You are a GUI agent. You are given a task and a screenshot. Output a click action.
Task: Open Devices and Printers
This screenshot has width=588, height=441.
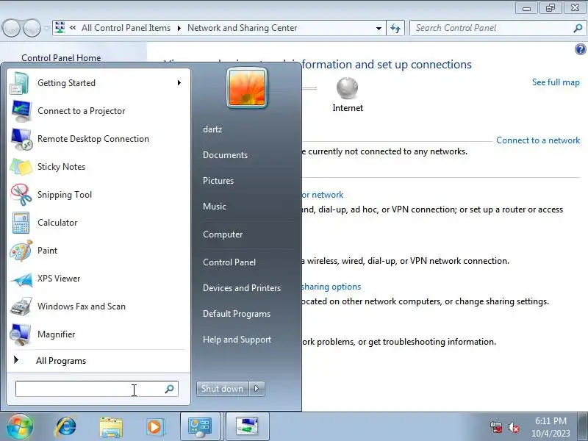242,288
